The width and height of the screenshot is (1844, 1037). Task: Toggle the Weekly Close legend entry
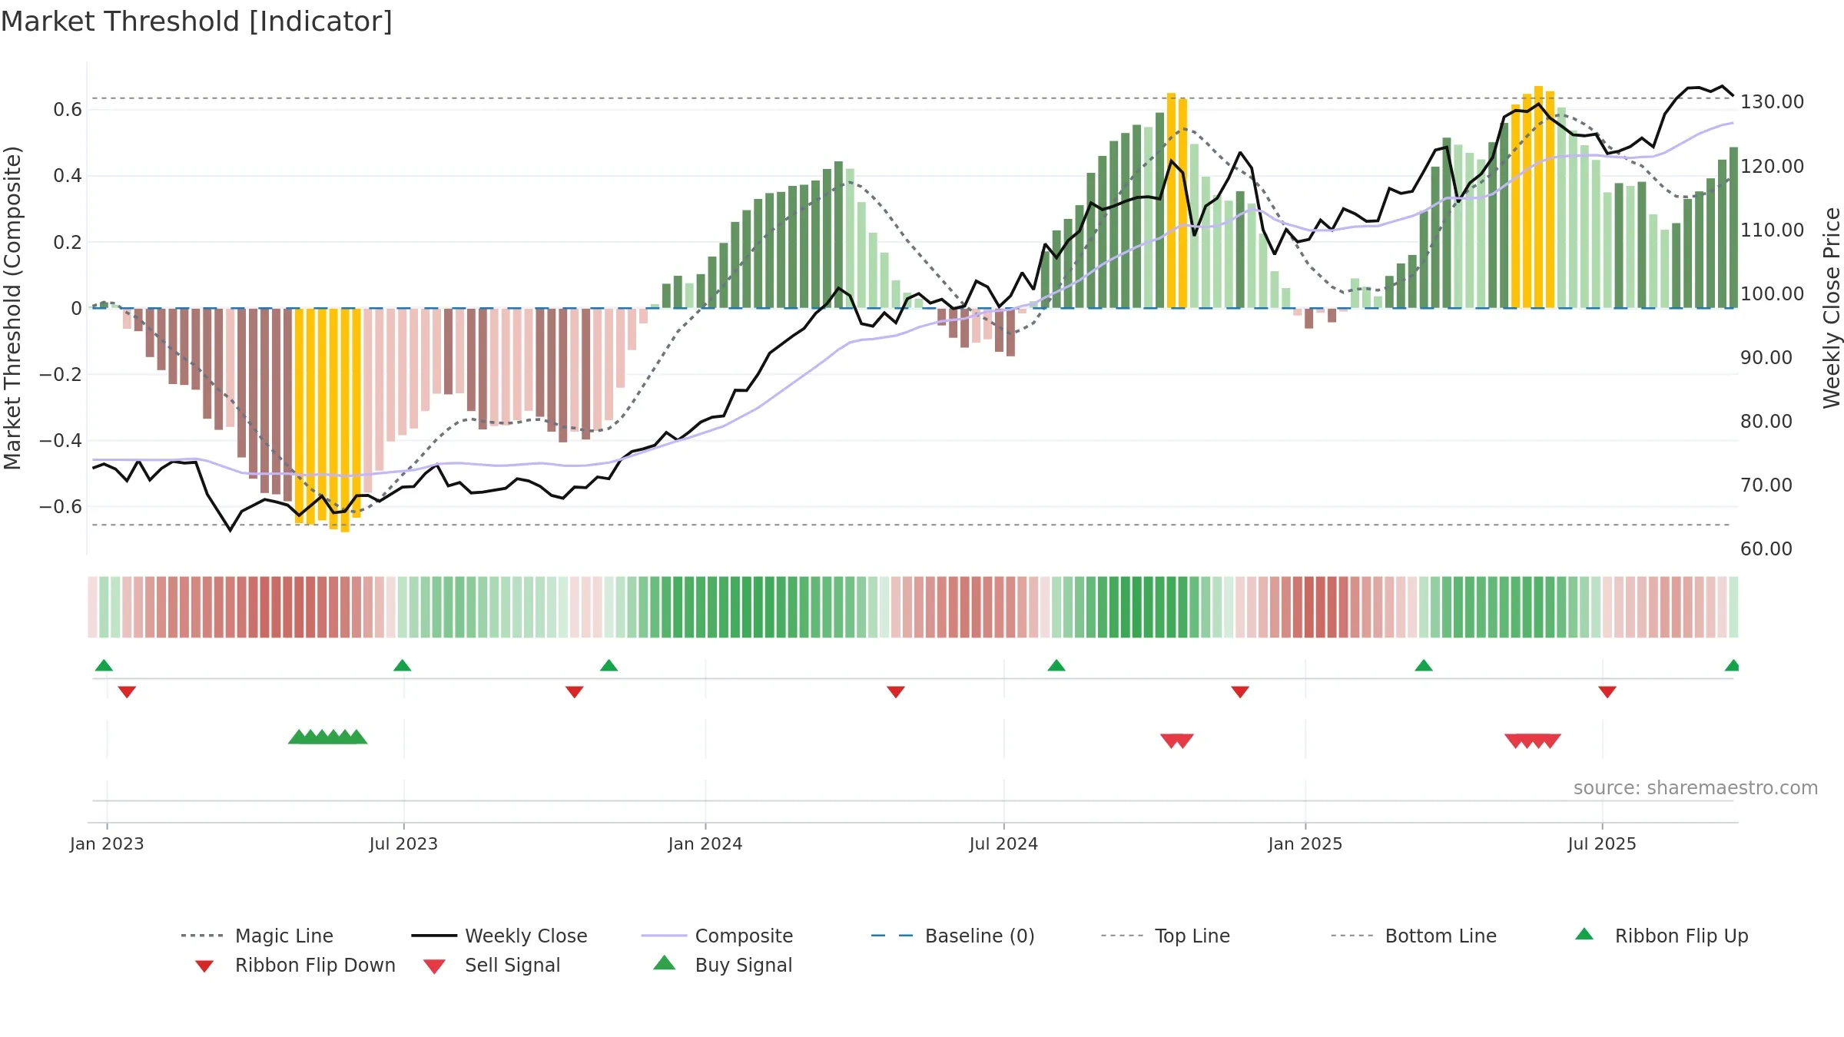pos(499,936)
